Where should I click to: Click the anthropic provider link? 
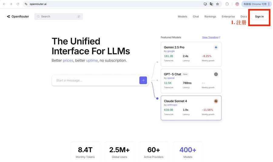tap(172, 105)
